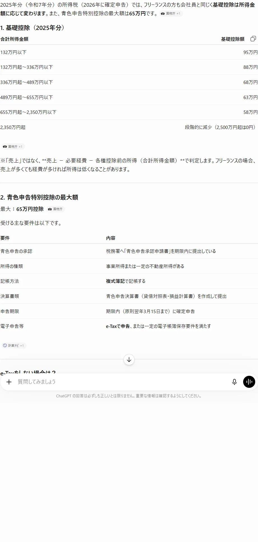Select the 68万円 deduction amount
This screenshot has width=258, height=542.
(x=250, y=82)
